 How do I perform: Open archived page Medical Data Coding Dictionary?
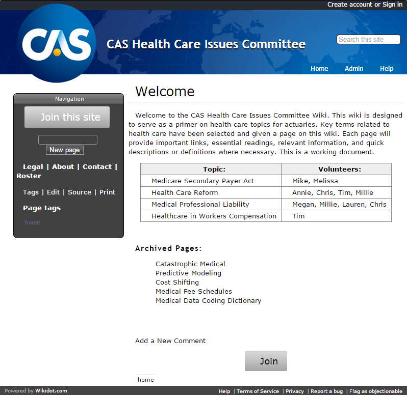click(x=209, y=300)
